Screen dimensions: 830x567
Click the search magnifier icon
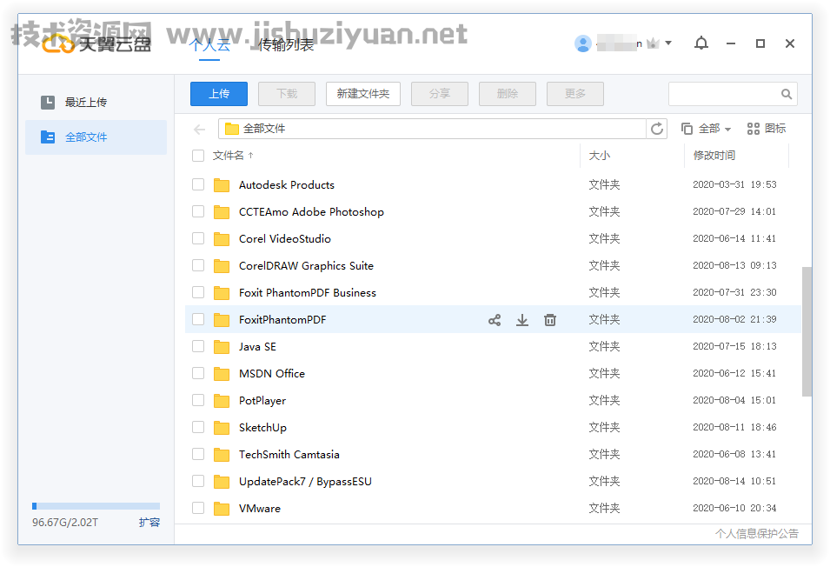click(x=787, y=94)
